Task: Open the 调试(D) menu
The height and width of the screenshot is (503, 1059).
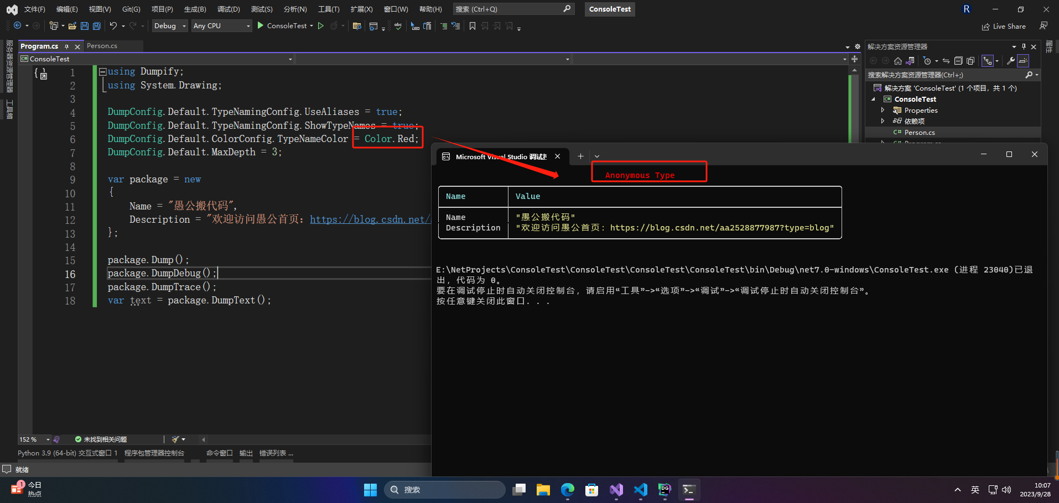Action: pos(229,9)
